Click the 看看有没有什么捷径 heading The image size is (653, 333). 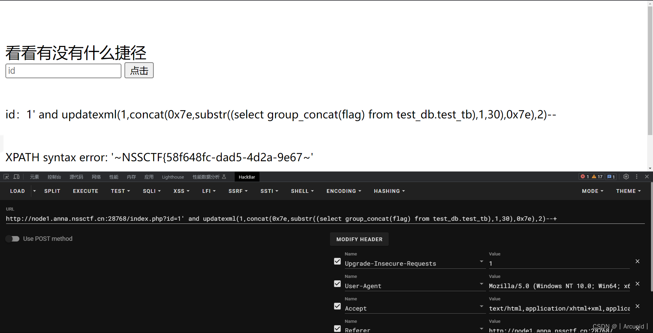[76, 53]
